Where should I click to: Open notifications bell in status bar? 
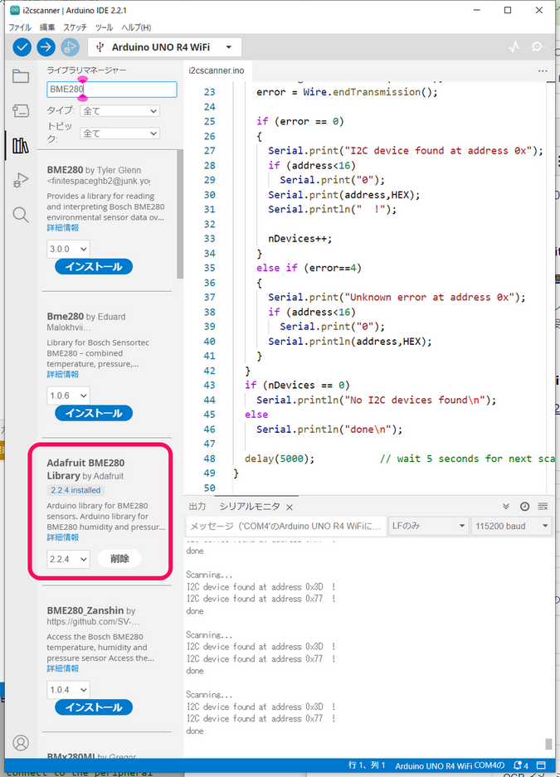tap(520, 765)
